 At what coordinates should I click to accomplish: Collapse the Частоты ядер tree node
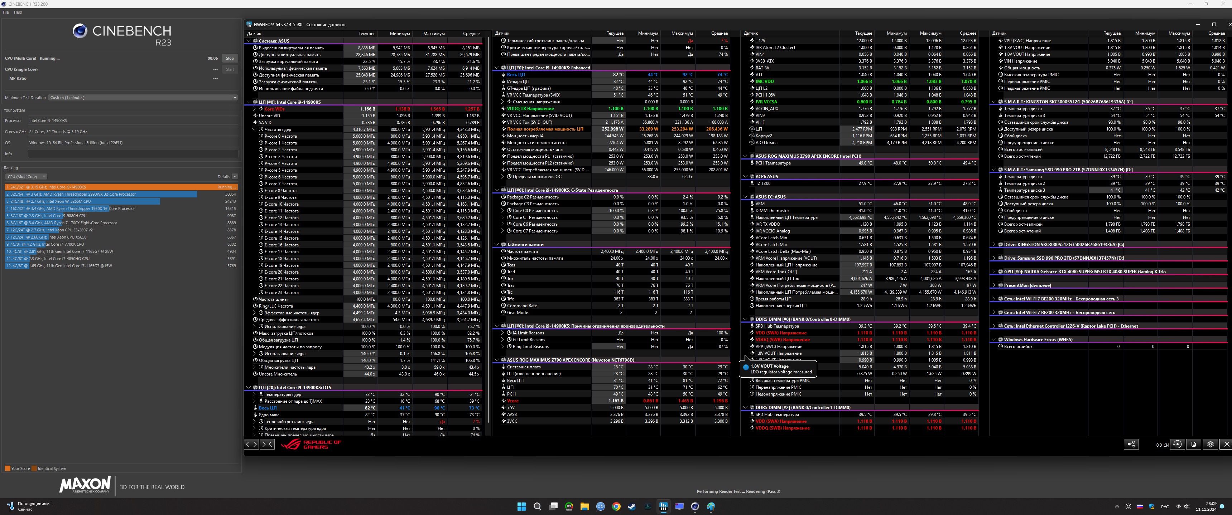pyautogui.click(x=254, y=129)
